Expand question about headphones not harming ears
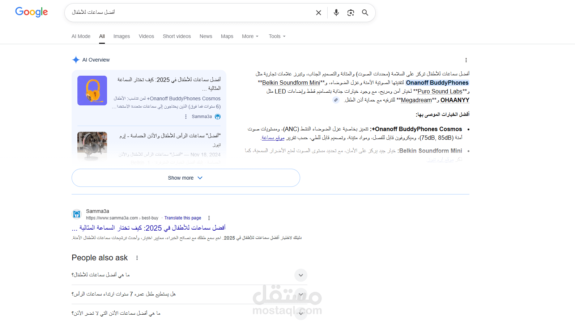This screenshot has height=323, width=575. tap(189, 313)
